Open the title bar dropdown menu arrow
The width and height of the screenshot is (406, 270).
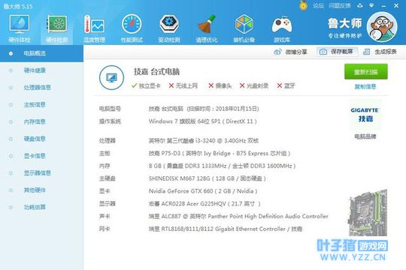click(371, 5)
